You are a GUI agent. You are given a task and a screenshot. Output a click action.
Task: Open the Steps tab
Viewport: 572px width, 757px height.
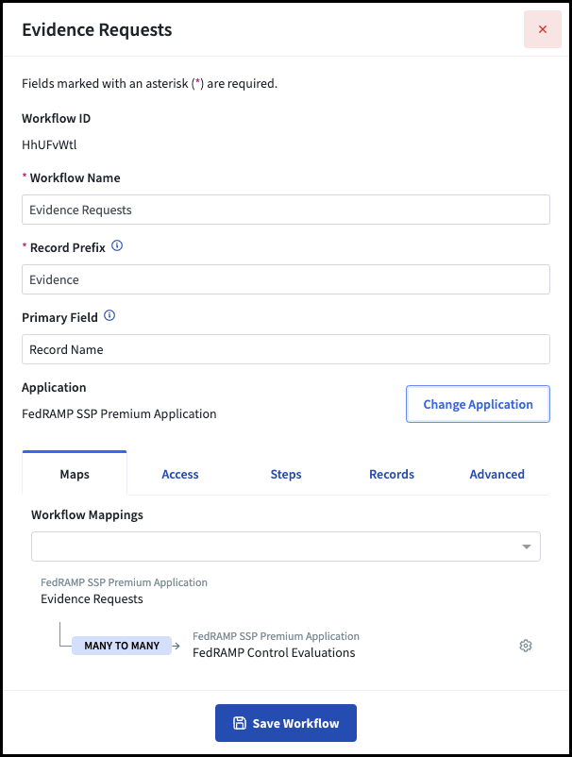pos(286,474)
